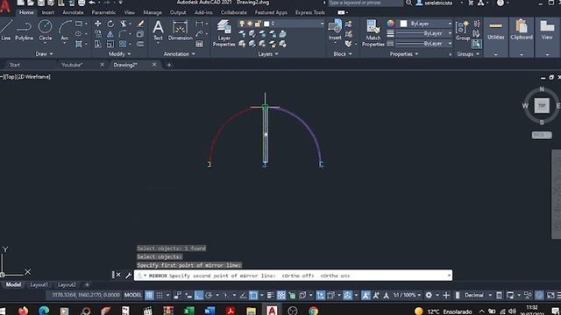The height and width of the screenshot is (315, 561).
Task: Click the Copy tool icon
Action: click(x=97, y=33)
